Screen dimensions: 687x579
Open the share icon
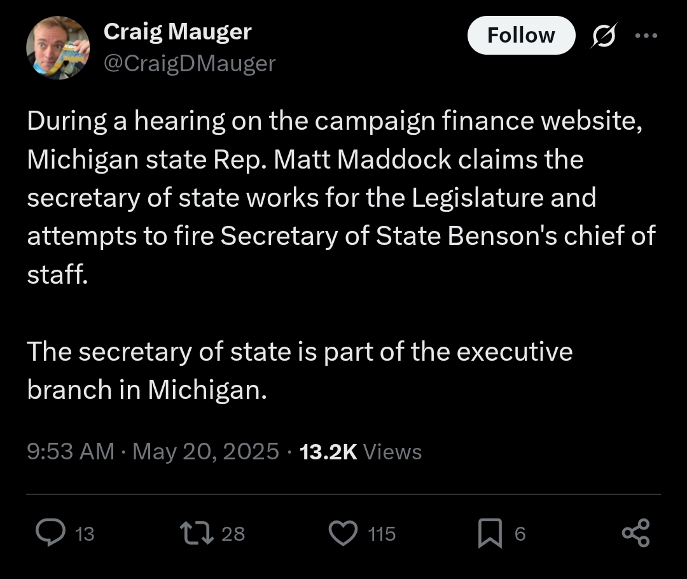pyautogui.click(x=635, y=533)
